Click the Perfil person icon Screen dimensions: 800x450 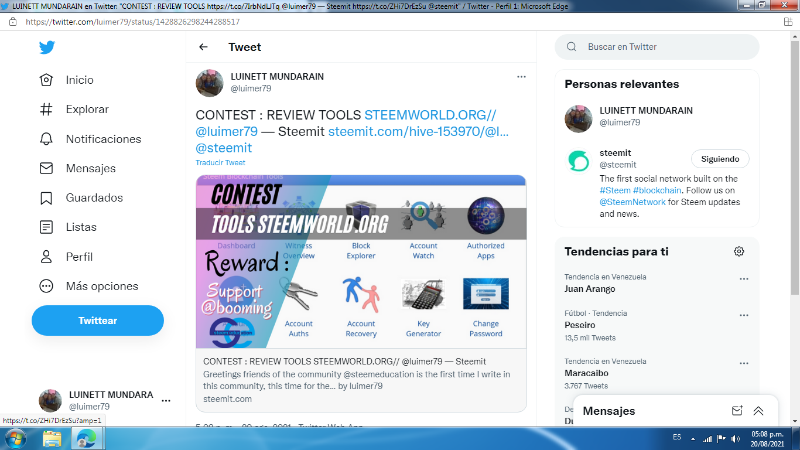tap(46, 257)
